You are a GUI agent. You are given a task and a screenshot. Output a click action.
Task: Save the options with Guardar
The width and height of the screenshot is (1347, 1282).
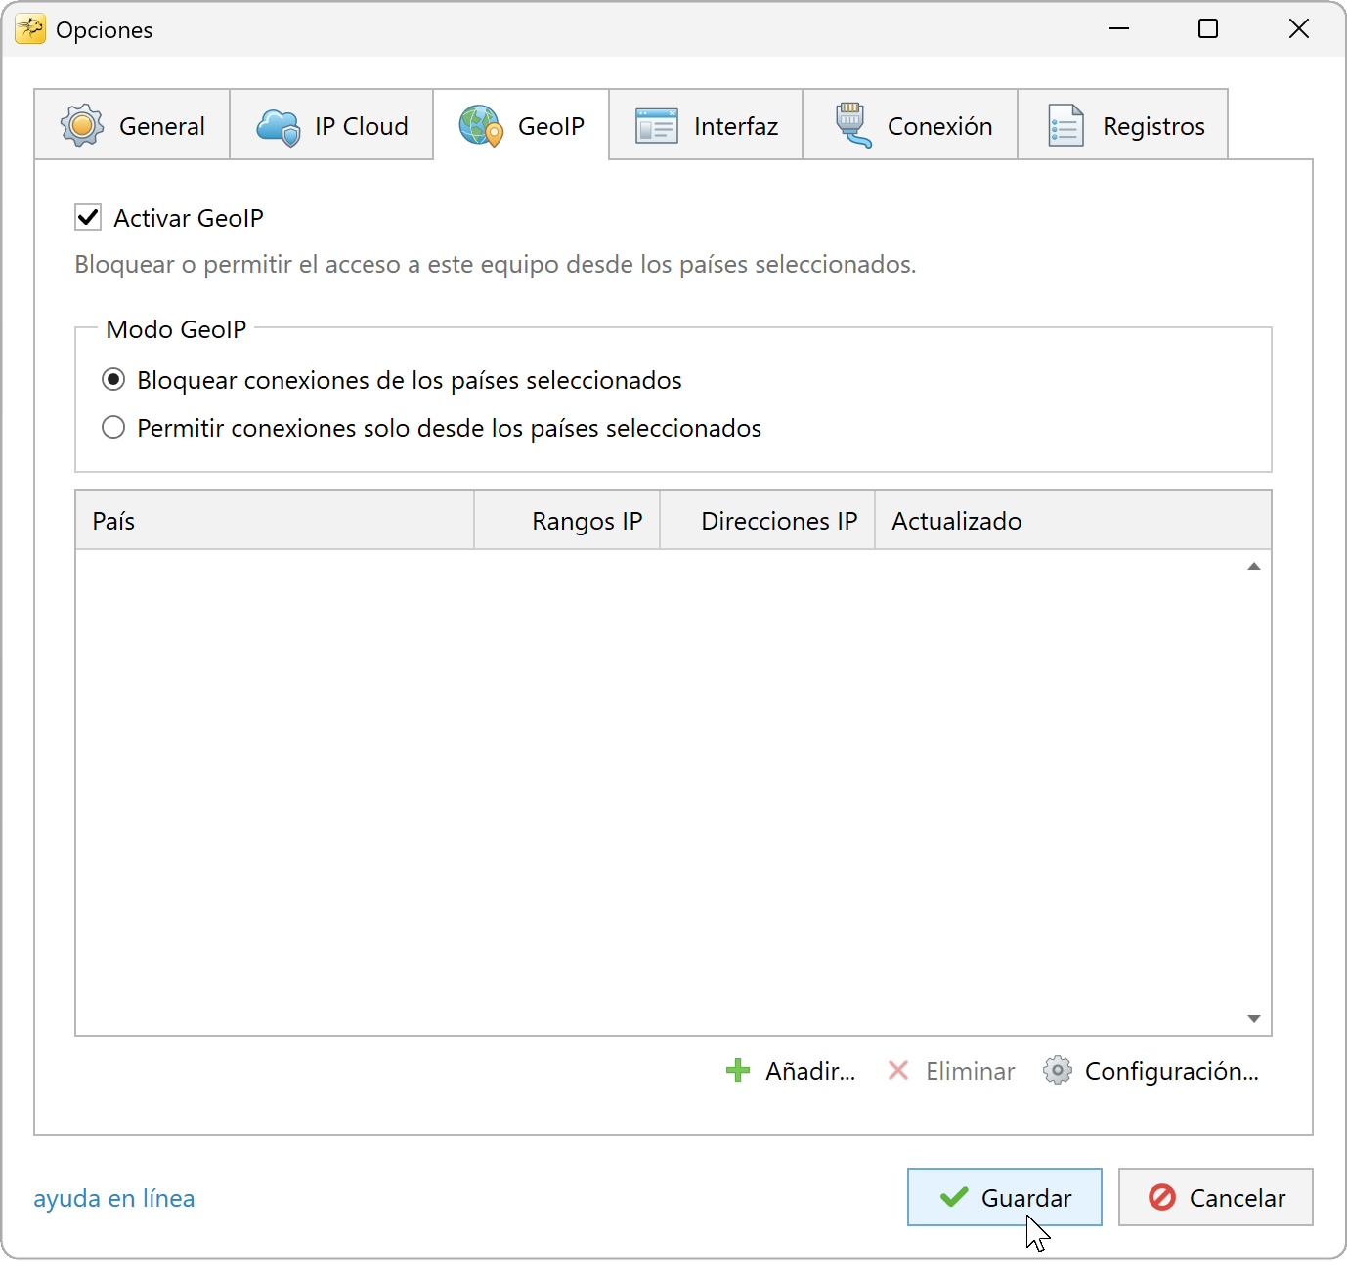tap(1005, 1197)
